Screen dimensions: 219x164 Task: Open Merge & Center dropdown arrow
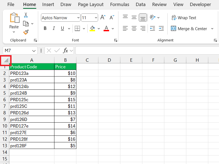coord(212,29)
